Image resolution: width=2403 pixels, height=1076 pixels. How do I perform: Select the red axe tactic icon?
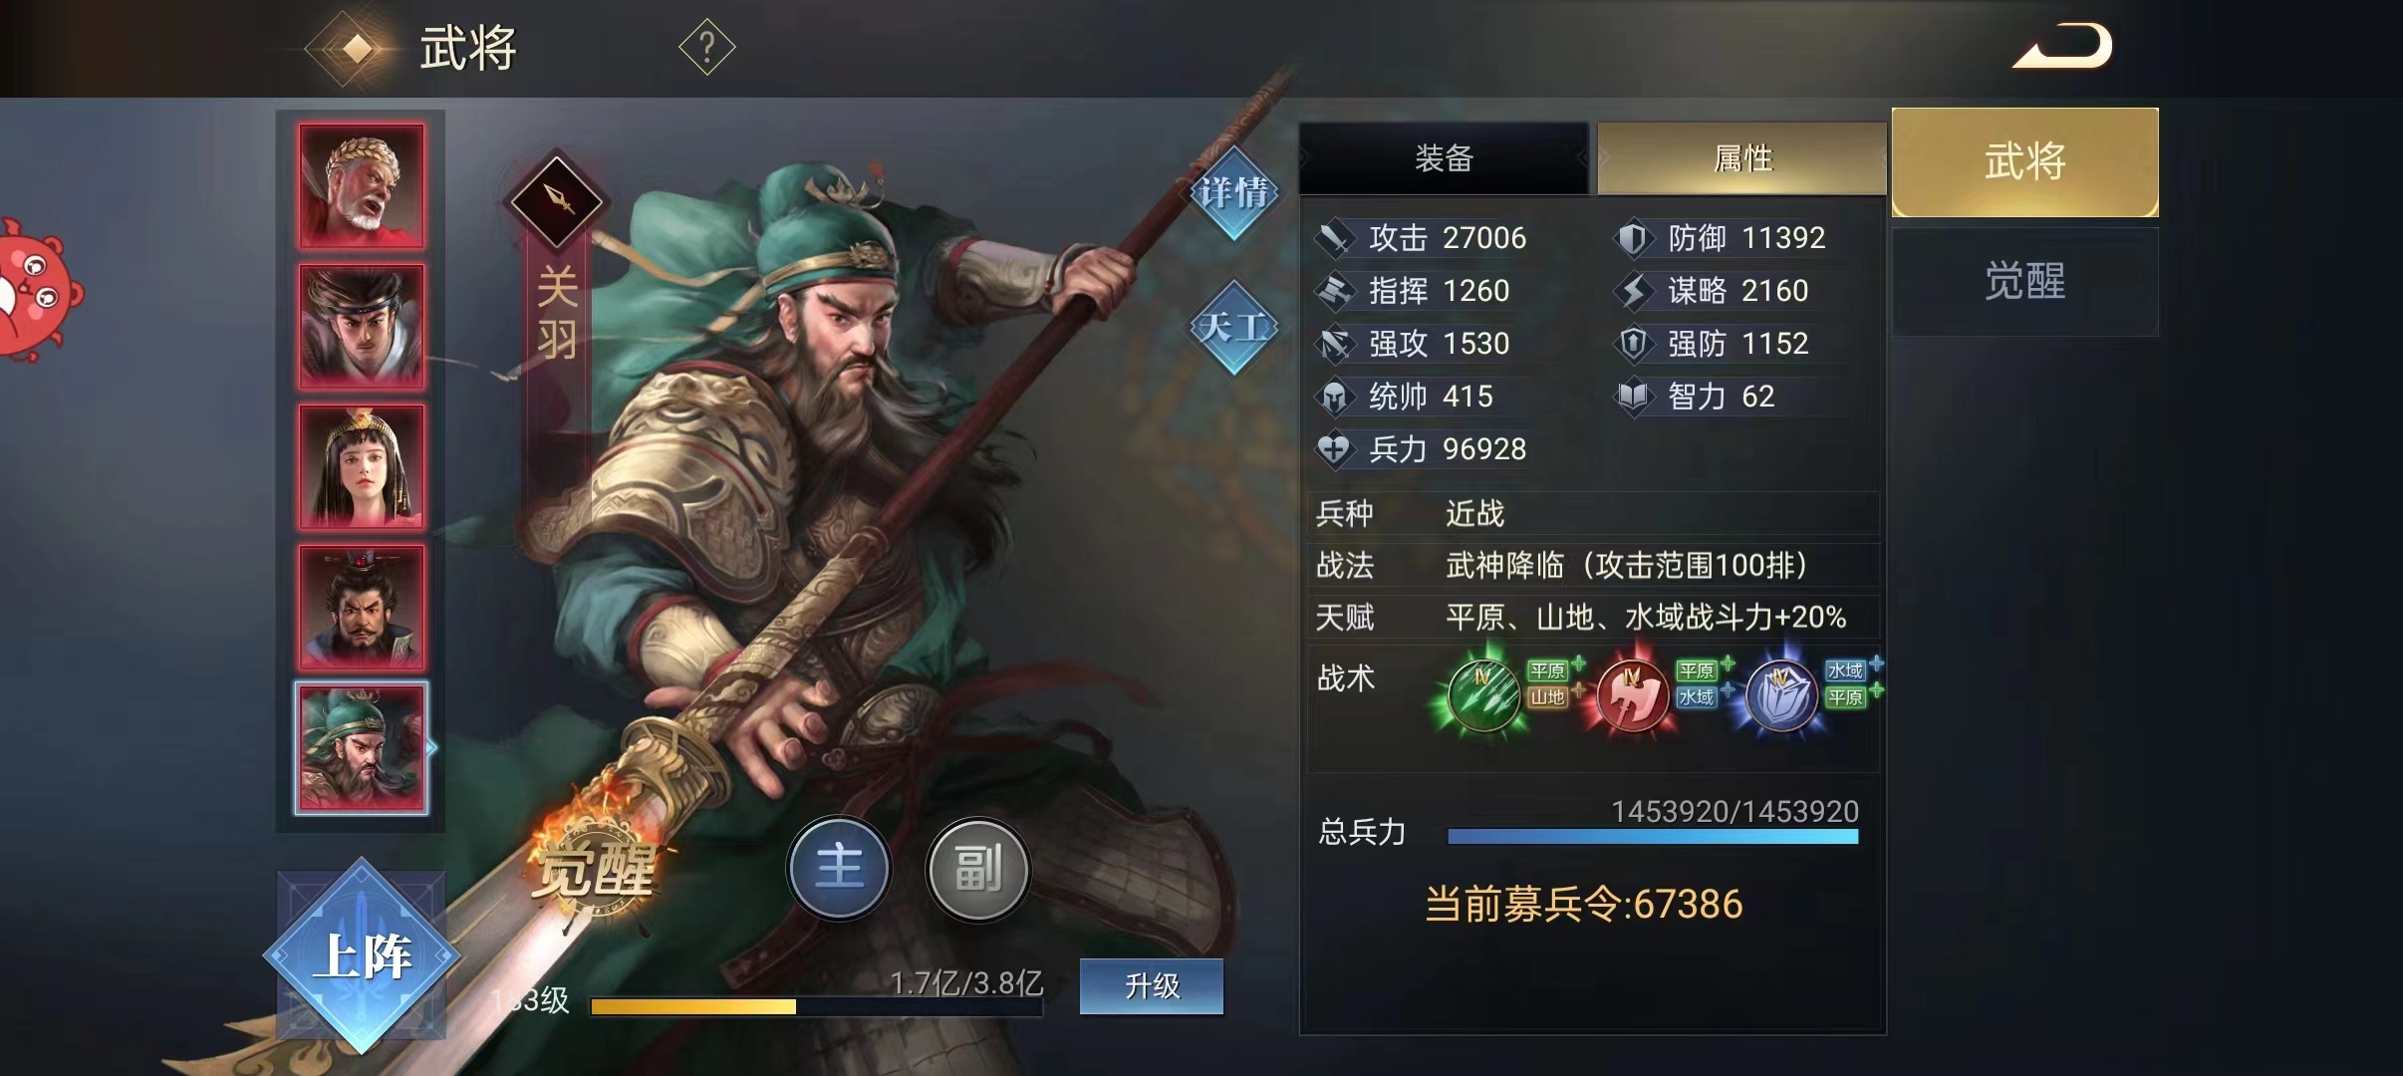tap(1631, 695)
